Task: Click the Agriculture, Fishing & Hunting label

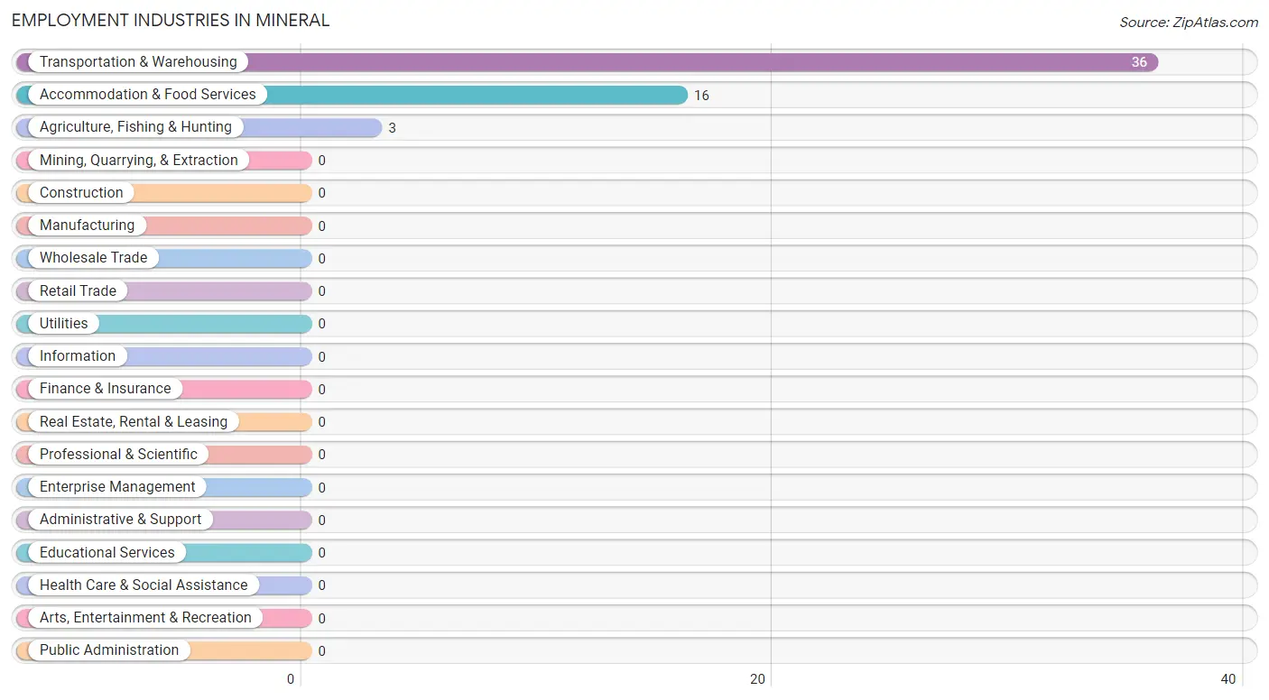Action: [135, 127]
